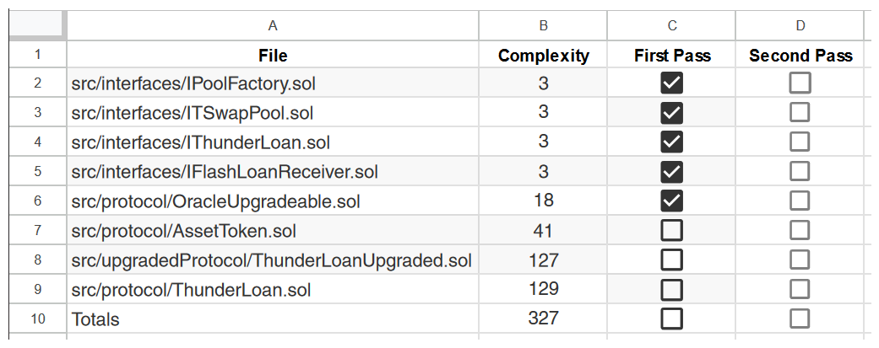Tick the Totals row First Pass checkbox
Screen dimensions: 879x348
672,319
